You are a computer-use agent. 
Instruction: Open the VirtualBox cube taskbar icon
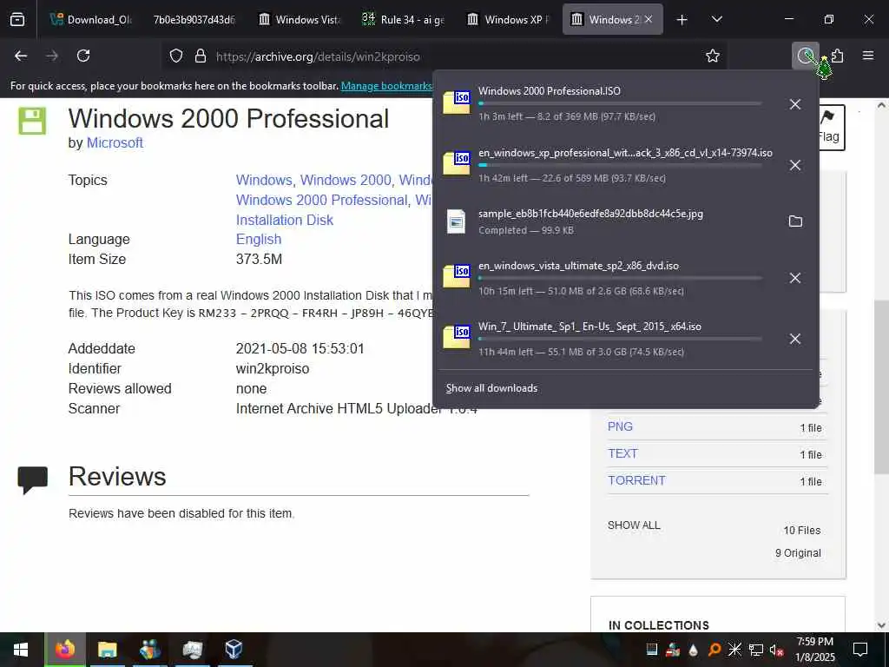click(234, 650)
